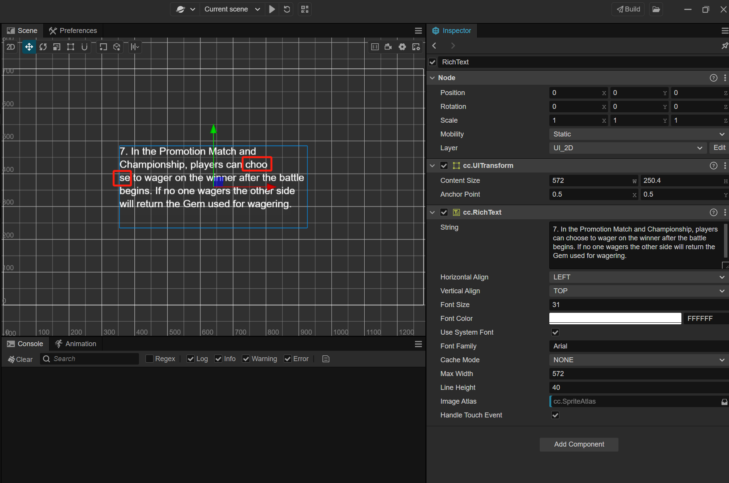Toggle Info filter checkbox
The image size is (729, 483).
pos(218,359)
